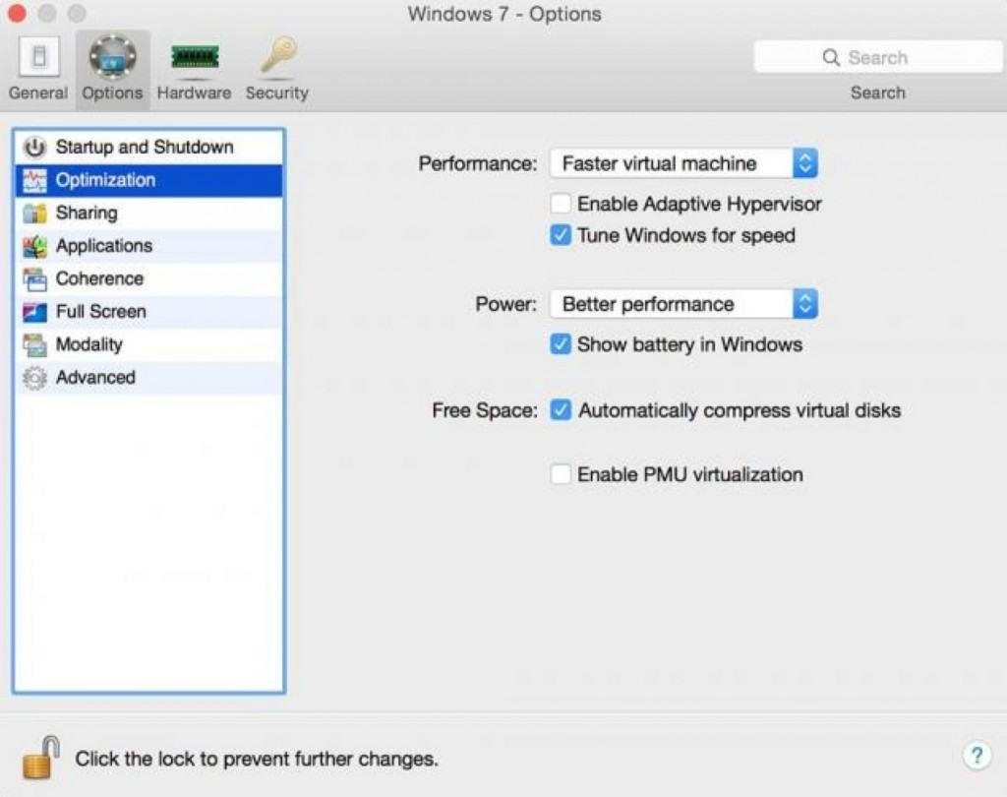
Task: Select Full Screen in sidebar list
Action: 148,312
